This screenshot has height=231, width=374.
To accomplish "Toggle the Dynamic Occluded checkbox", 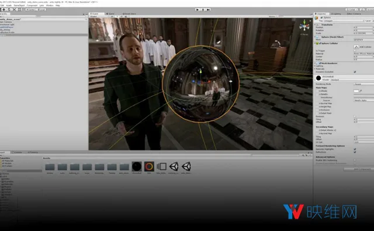I will coord(355,72).
